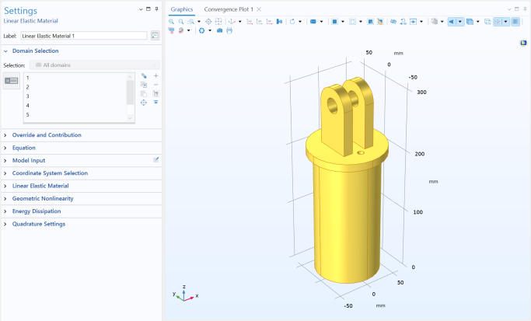The image size is (531, 321).
Task: Click the Zoom In magnifier icon
Action: pyautogui.click(x=173, y=21)
